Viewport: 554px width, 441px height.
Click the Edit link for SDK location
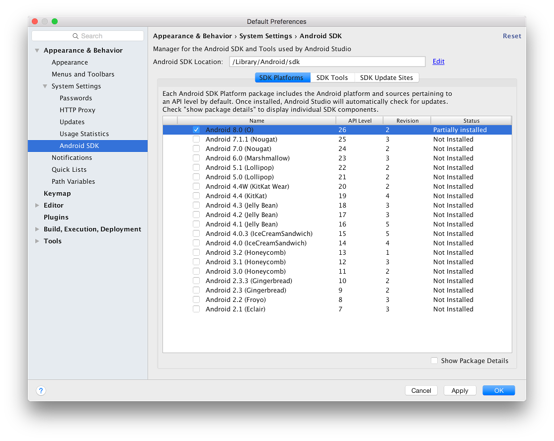pyautogui.click(x=438, y=62)
